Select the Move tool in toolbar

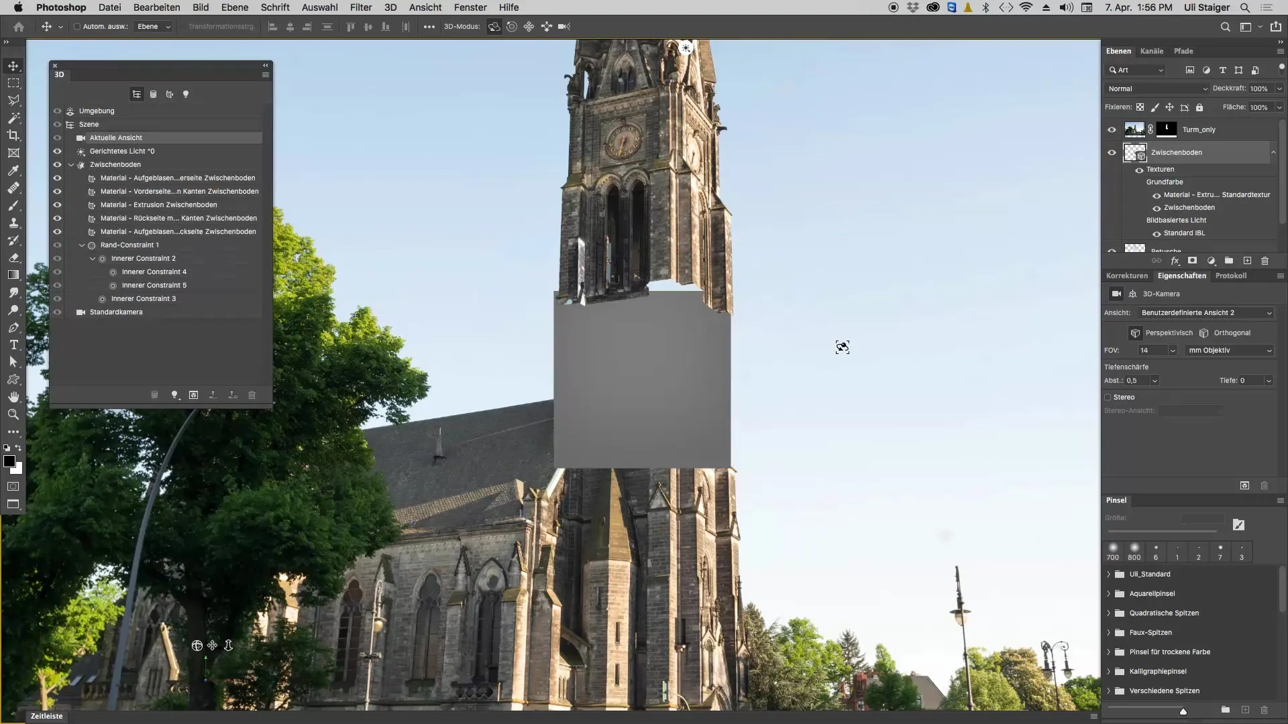pos(13,66)
